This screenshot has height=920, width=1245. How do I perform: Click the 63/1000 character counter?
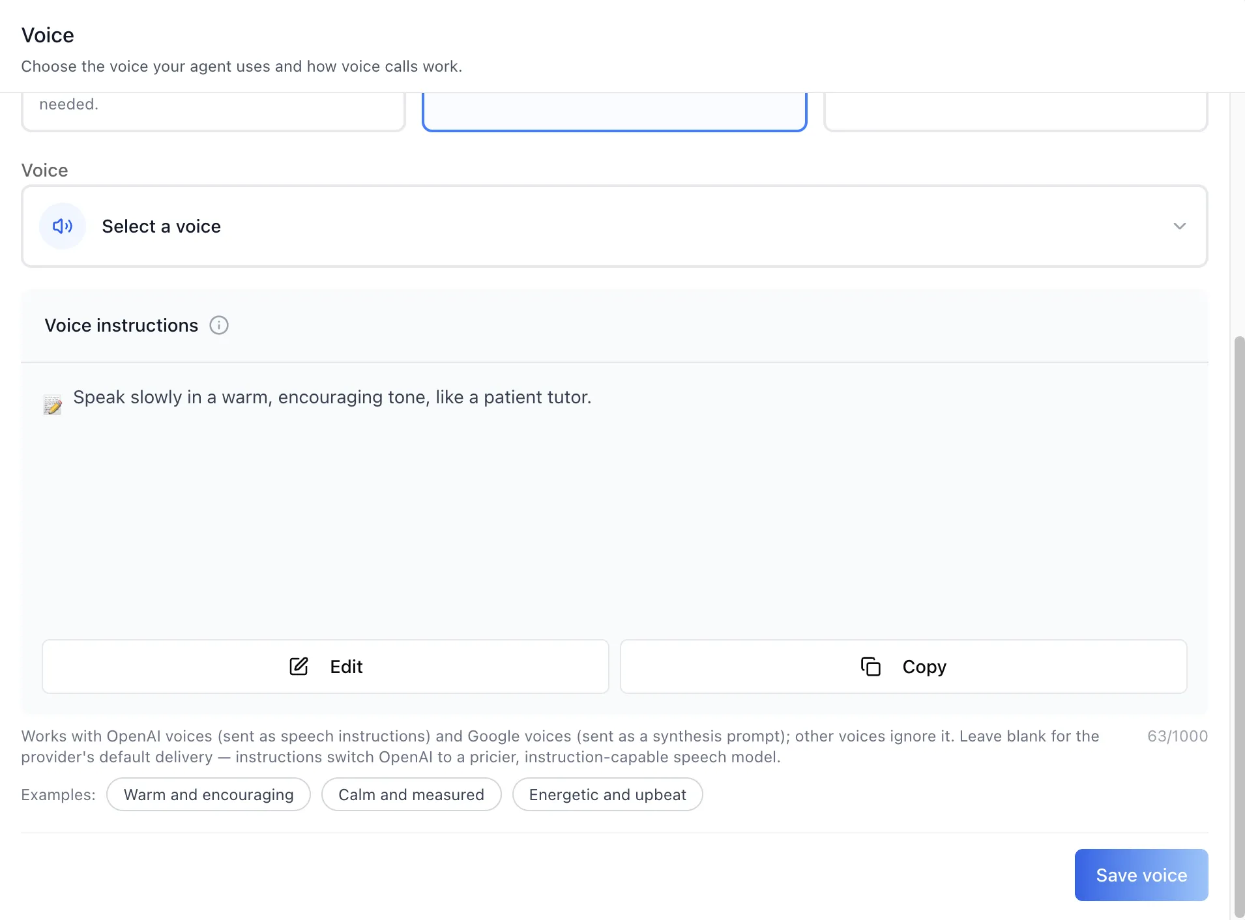pyautogui.click(x=1177, y=736)
